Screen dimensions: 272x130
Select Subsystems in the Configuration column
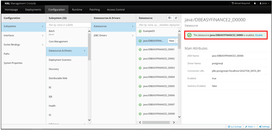[x=24, y=26]
